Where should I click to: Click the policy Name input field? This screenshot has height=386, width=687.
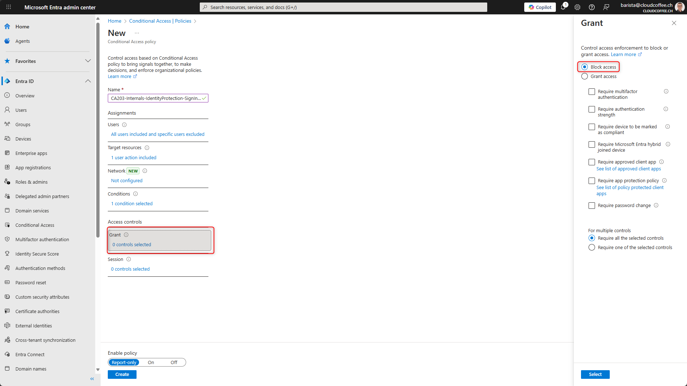pos(158,98)
